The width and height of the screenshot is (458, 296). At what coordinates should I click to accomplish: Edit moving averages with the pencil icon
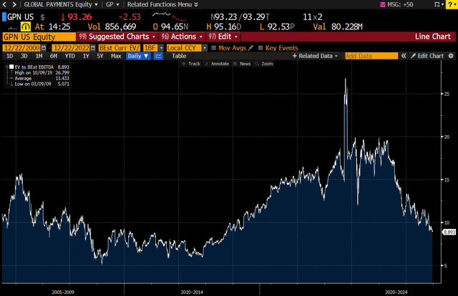[x=250, y=48]
